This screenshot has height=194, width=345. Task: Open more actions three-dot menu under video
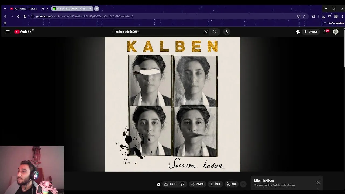pyautogui.click(x=243, y=184)
